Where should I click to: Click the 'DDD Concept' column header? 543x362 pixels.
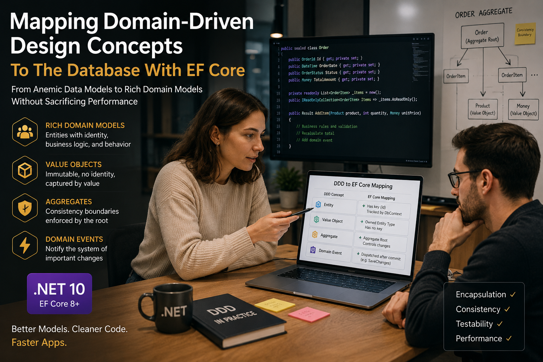pos(334,194)
